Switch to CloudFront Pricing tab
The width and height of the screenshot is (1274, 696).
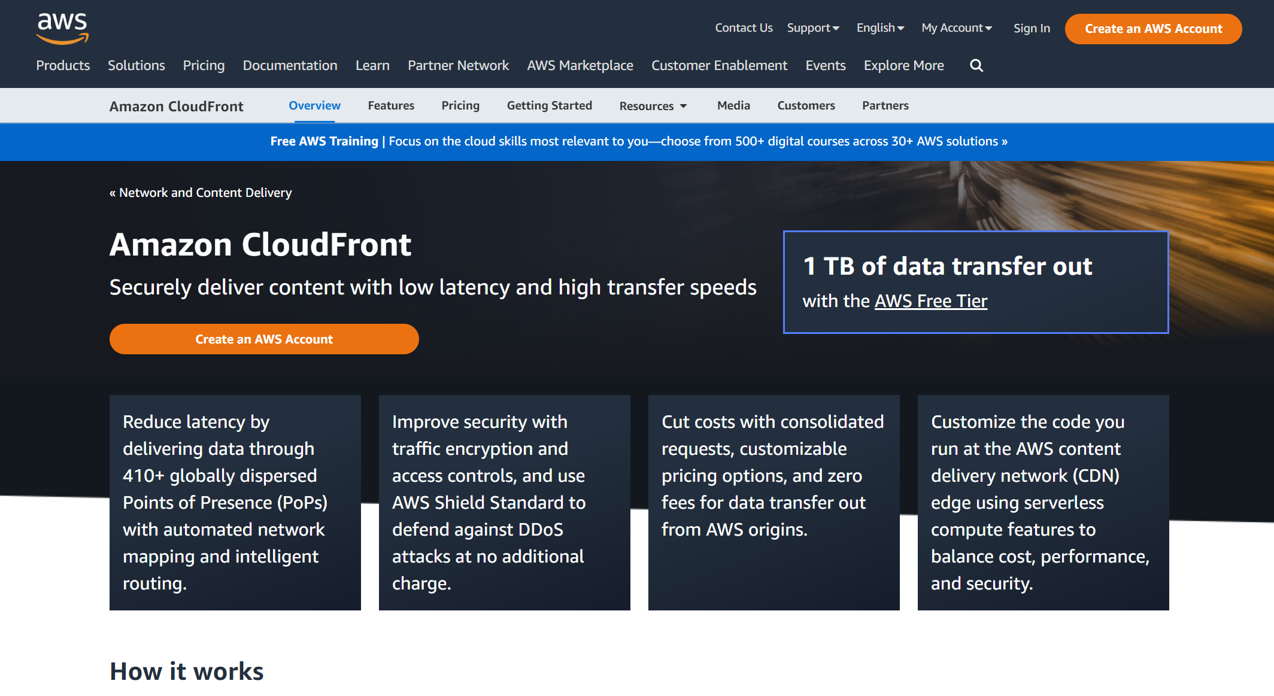[x=460, y=106]
